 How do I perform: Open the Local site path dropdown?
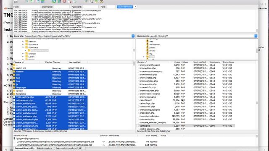tap(133, 36)
